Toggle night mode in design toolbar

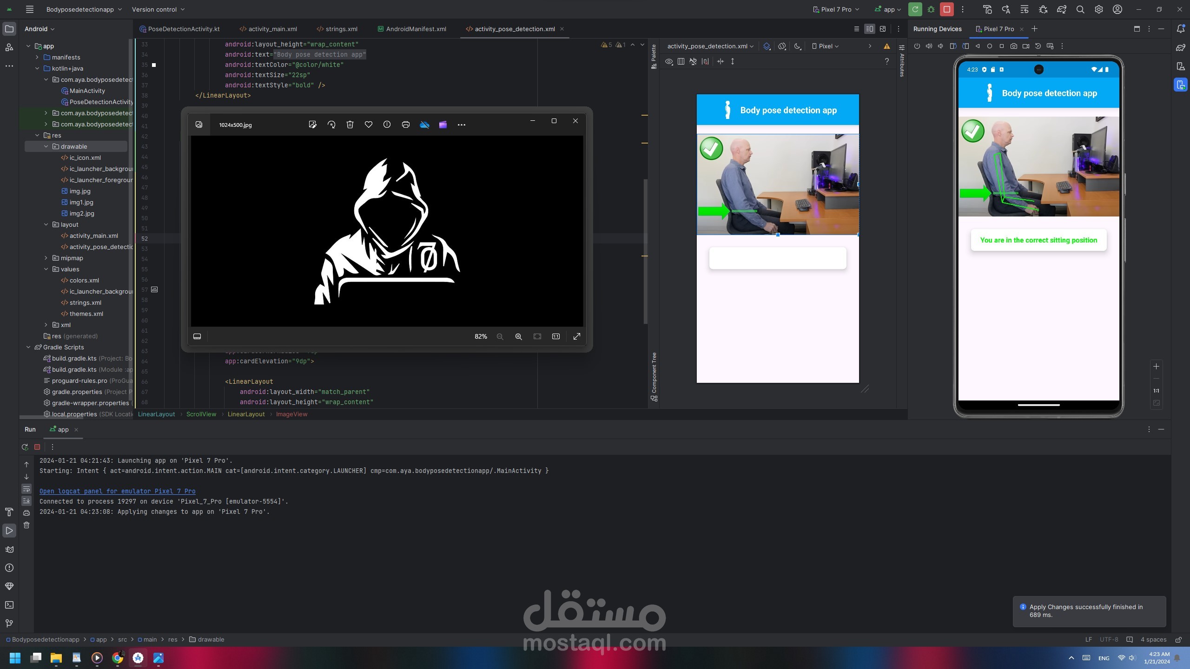(x=798, y=46)
